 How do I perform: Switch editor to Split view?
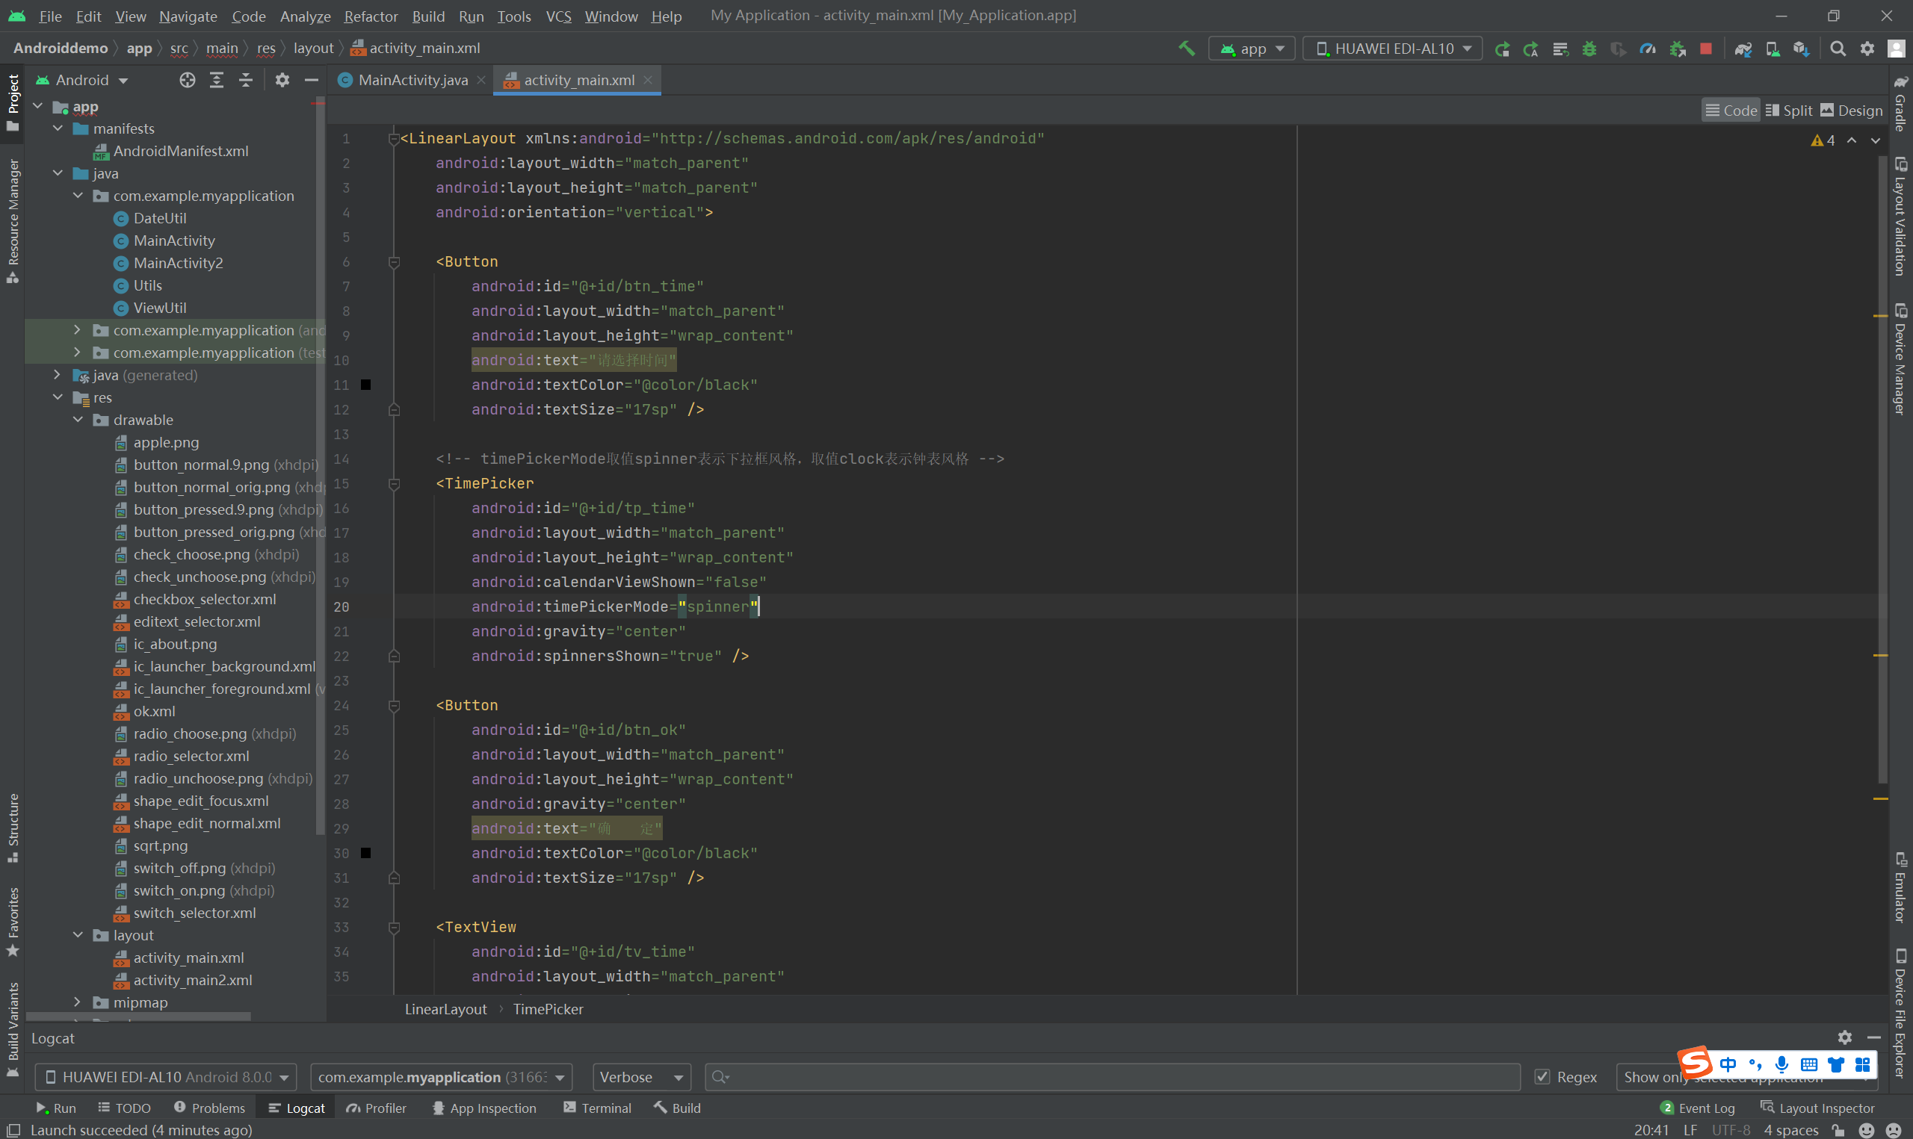[x=1789, y=111]
